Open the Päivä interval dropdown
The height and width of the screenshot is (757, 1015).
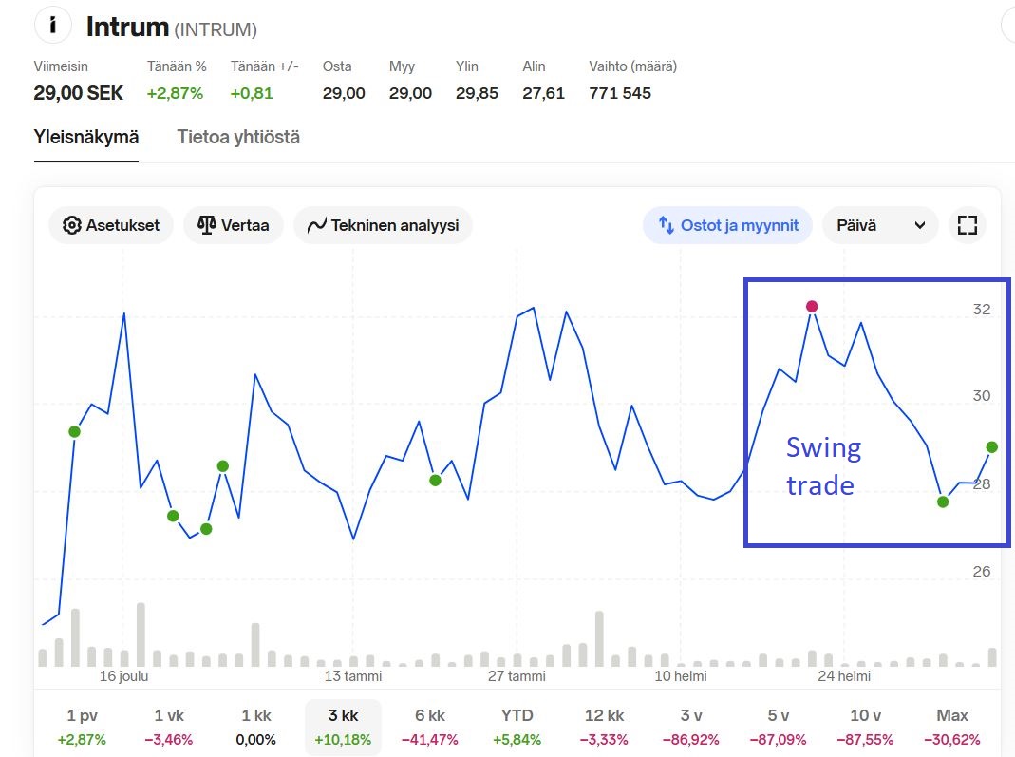tap(880, 225)
